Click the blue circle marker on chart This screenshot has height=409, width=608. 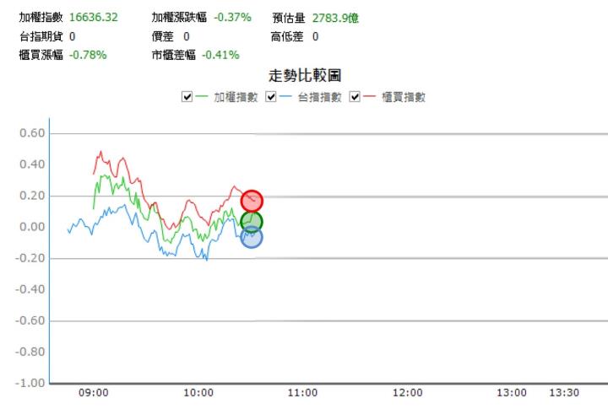(x=252, y=237)
